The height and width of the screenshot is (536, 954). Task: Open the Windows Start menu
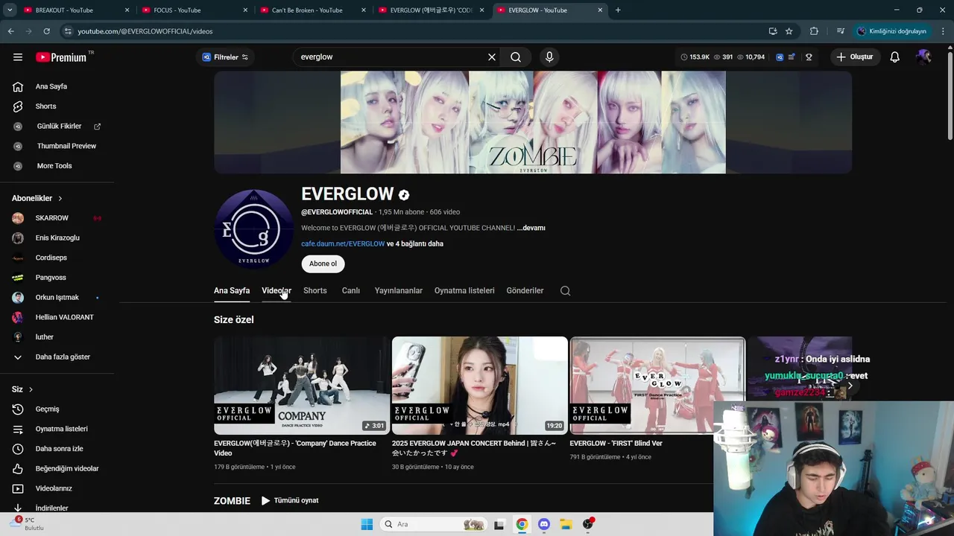367,524
